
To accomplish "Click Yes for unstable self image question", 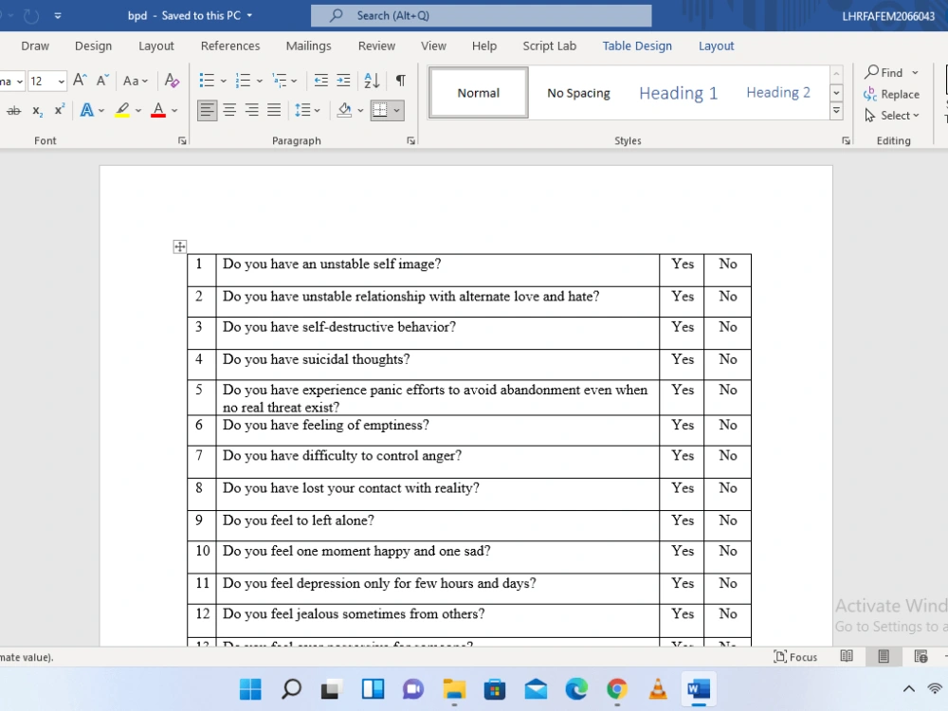I will pos(683,264).
